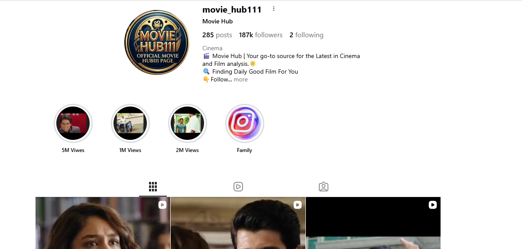The height and width of the screenshot is (249, 522).
Task: Open the third reel post with the black top
Action: 373,223
